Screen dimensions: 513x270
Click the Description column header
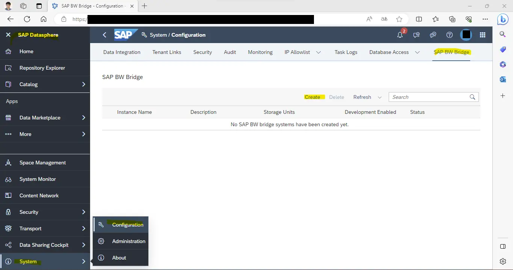point(203,112)
